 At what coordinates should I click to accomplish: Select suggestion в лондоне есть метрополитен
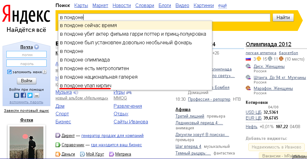135,69
